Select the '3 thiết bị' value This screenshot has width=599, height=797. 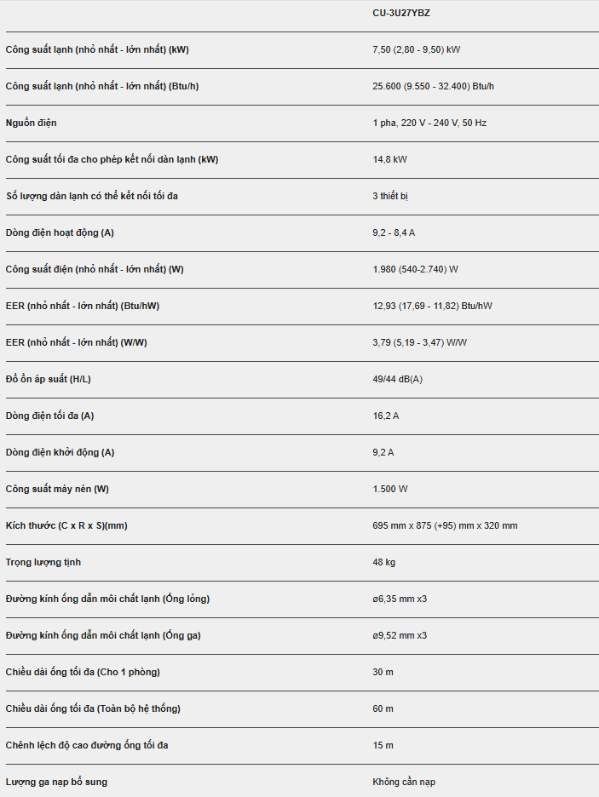click(x=390, y=196)
